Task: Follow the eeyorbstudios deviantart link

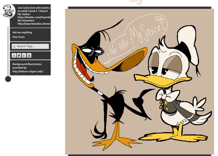Action: (34, 24)
